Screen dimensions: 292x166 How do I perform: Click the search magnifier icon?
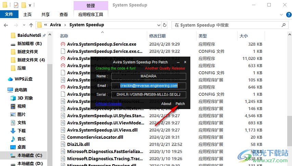click(x=283, y=25)
